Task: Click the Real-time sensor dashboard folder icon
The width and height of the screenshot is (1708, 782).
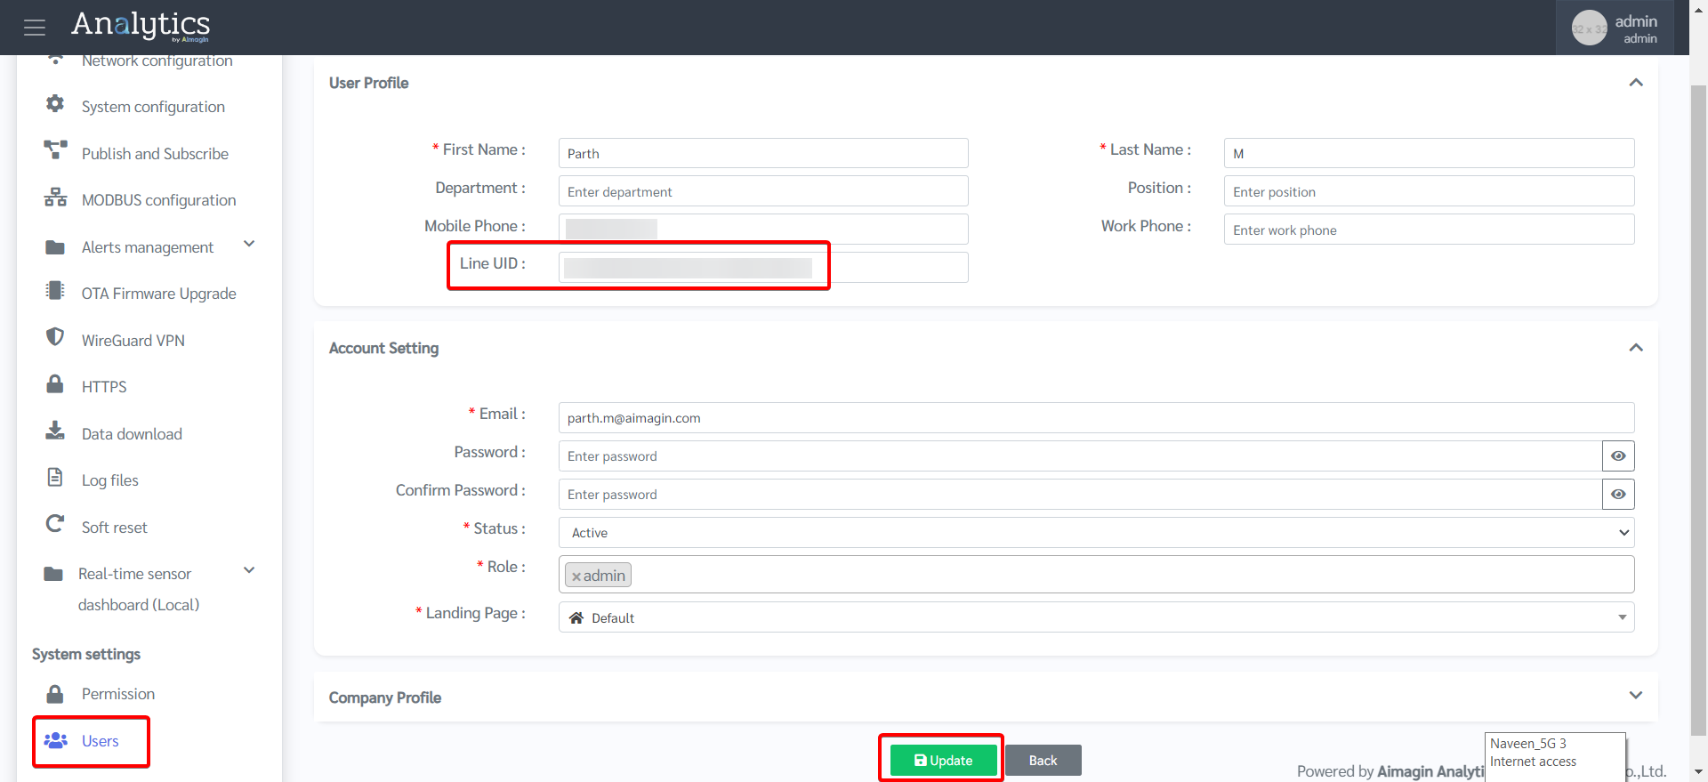Action: 53,574
